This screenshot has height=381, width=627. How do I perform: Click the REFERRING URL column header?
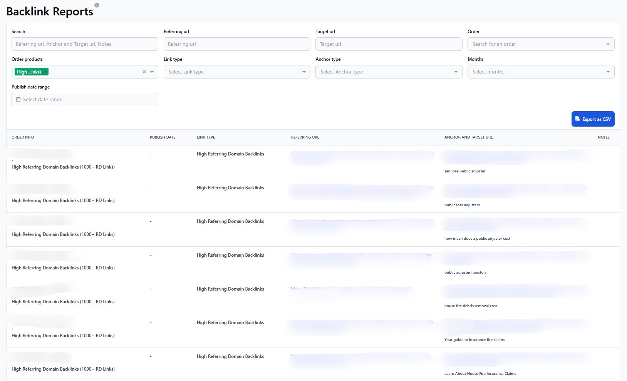pyautogui.click(x=305, y=137)
